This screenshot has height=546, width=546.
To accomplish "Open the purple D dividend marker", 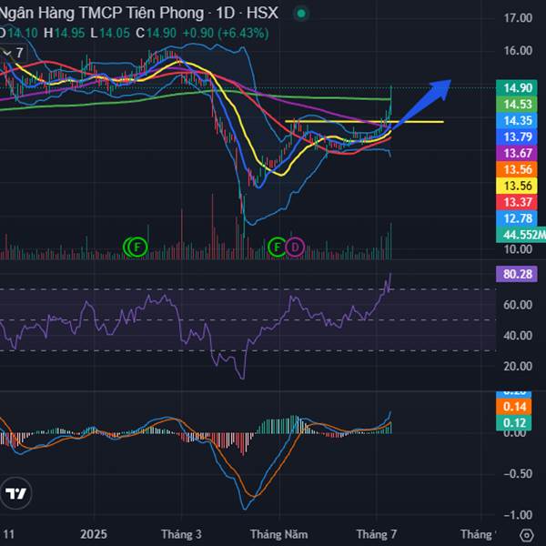I will (295, 248).
